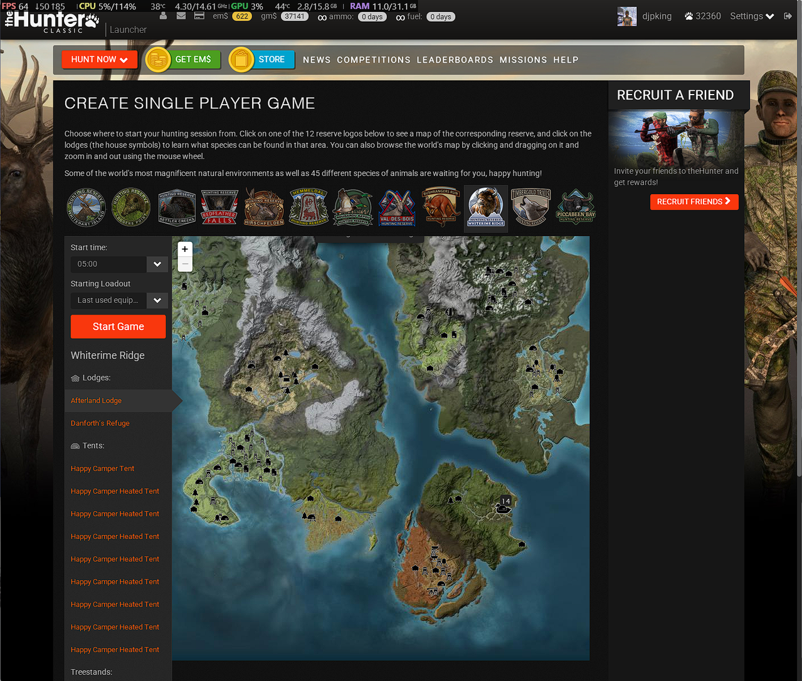This screenshot has width=802, height=681.
Task: Click the STORE shopping bag icon
Action: click(241, 60)
